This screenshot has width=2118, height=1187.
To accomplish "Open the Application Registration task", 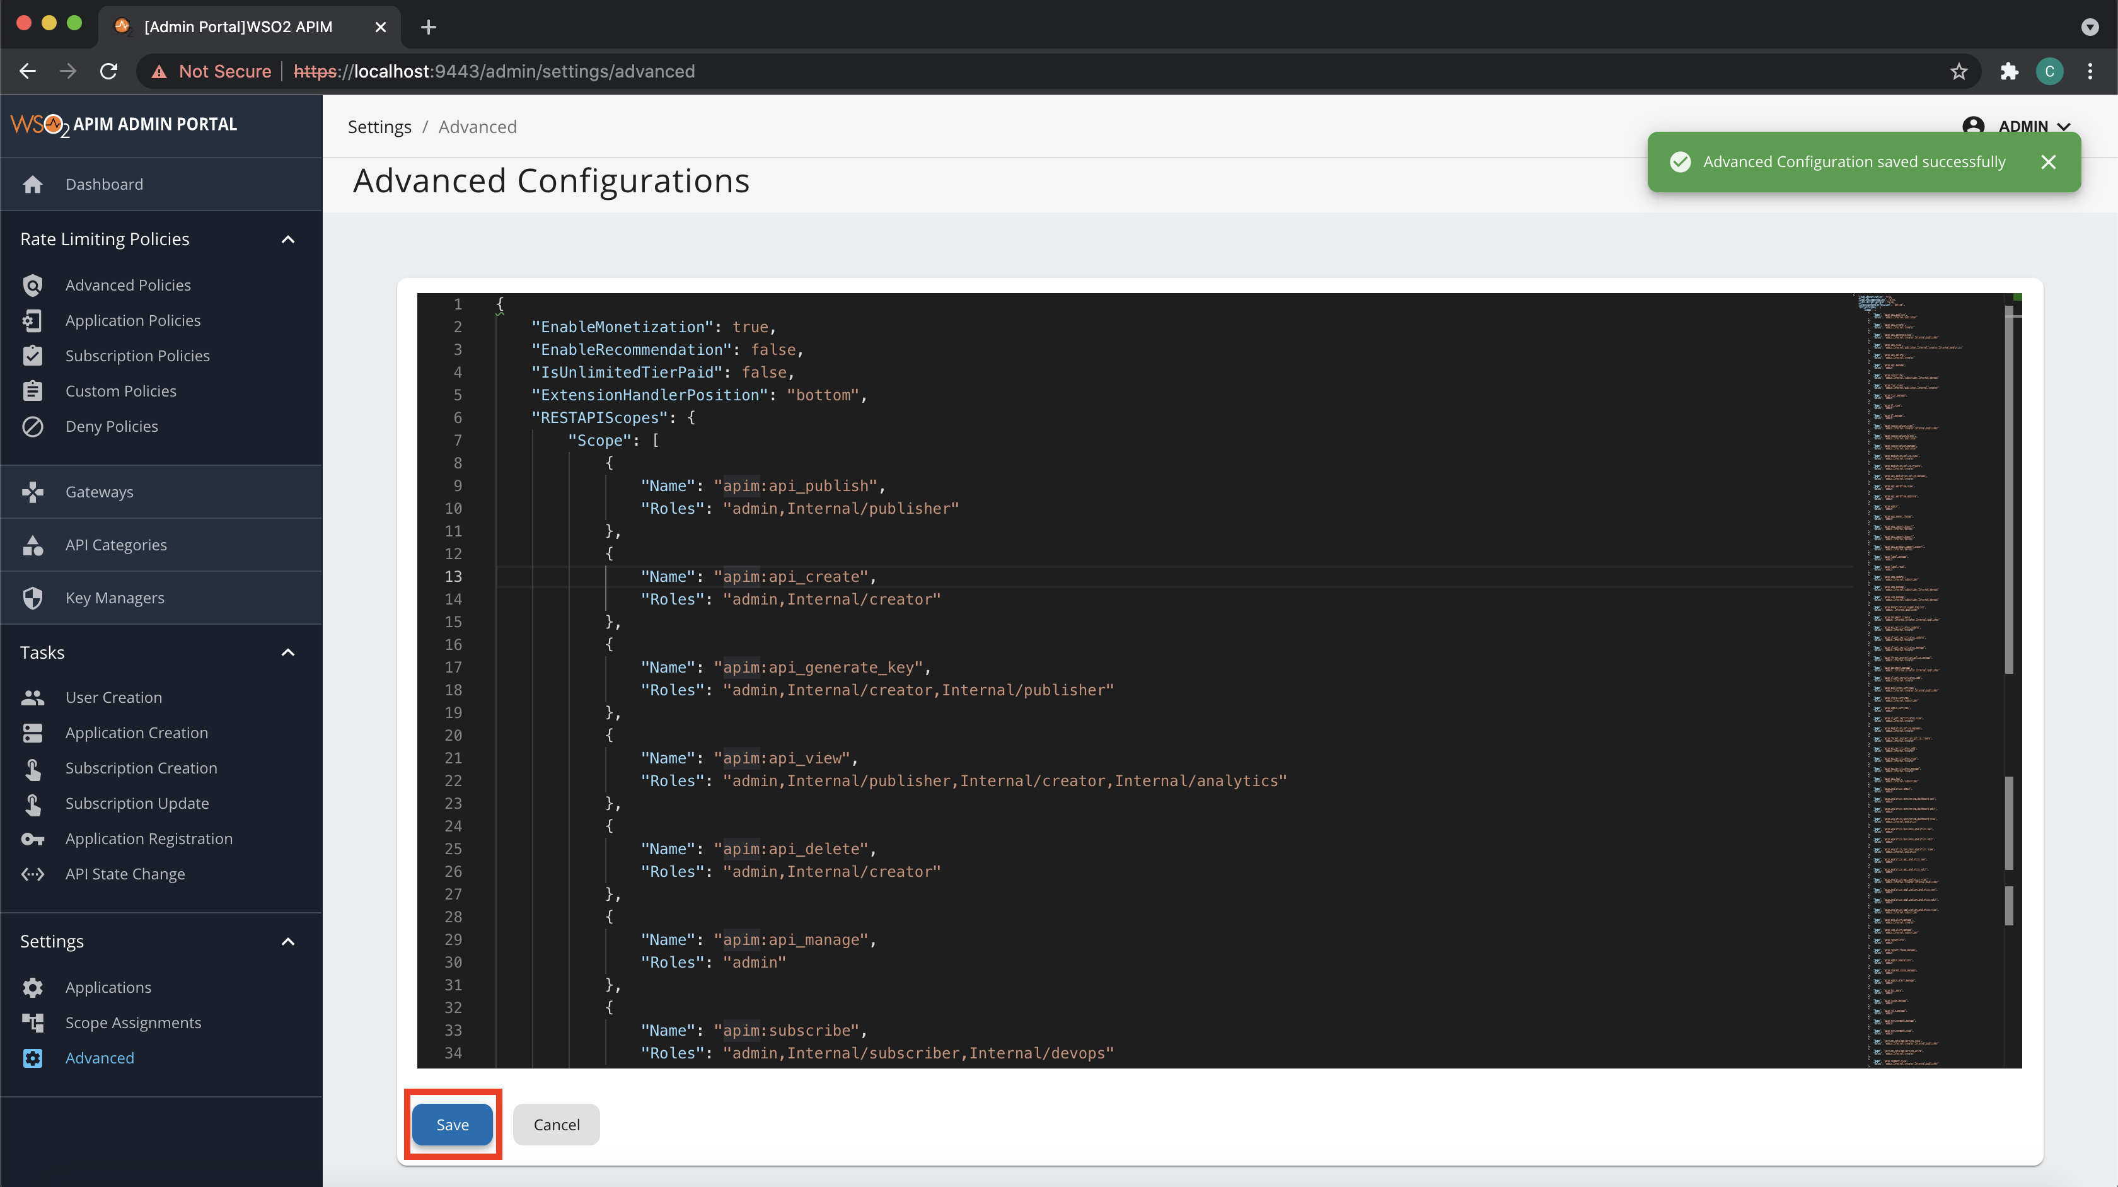I will click(149, 838).
